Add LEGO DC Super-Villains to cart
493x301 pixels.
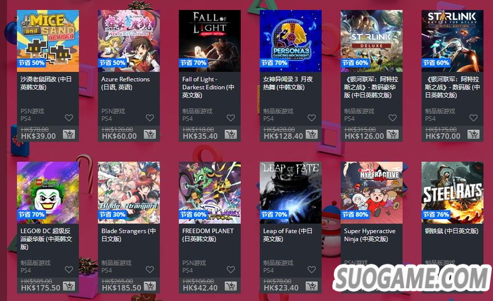[x=69, y=286]
